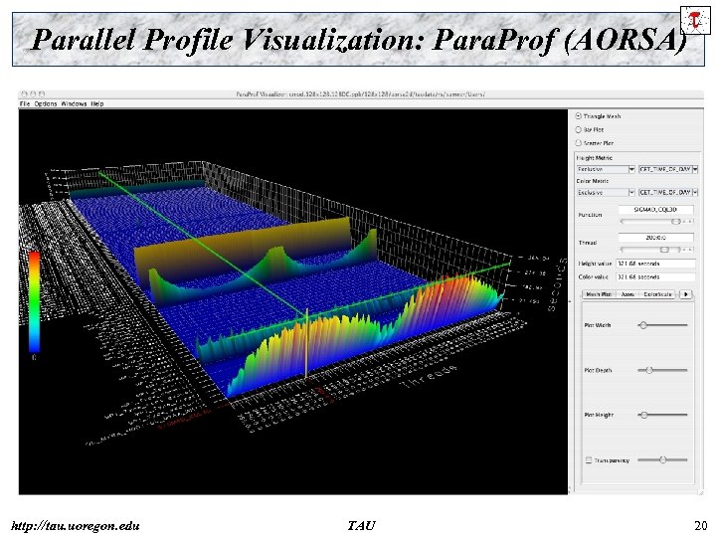The width and height of the screenshot is (716, 537).
Task: Open Color Metric Exclusive dropdown
Action: pyautogui.click(x=606, y=193)
